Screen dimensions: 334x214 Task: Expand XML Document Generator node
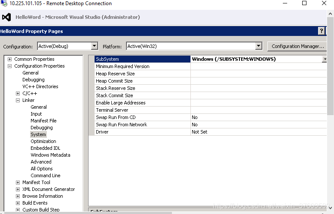point(18,189)
